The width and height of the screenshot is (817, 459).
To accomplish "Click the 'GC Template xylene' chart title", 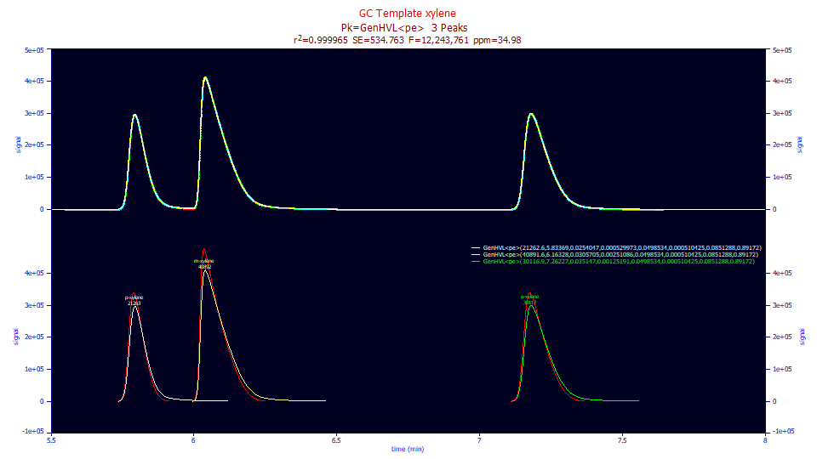I will (407, 14).
